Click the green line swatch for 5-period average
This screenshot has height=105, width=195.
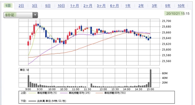pos(32,93)
